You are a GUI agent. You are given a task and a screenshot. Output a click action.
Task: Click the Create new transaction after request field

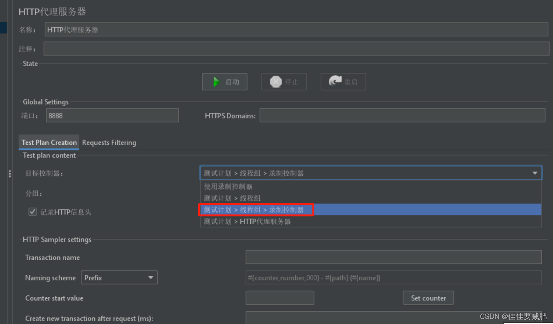pos(394,317)
